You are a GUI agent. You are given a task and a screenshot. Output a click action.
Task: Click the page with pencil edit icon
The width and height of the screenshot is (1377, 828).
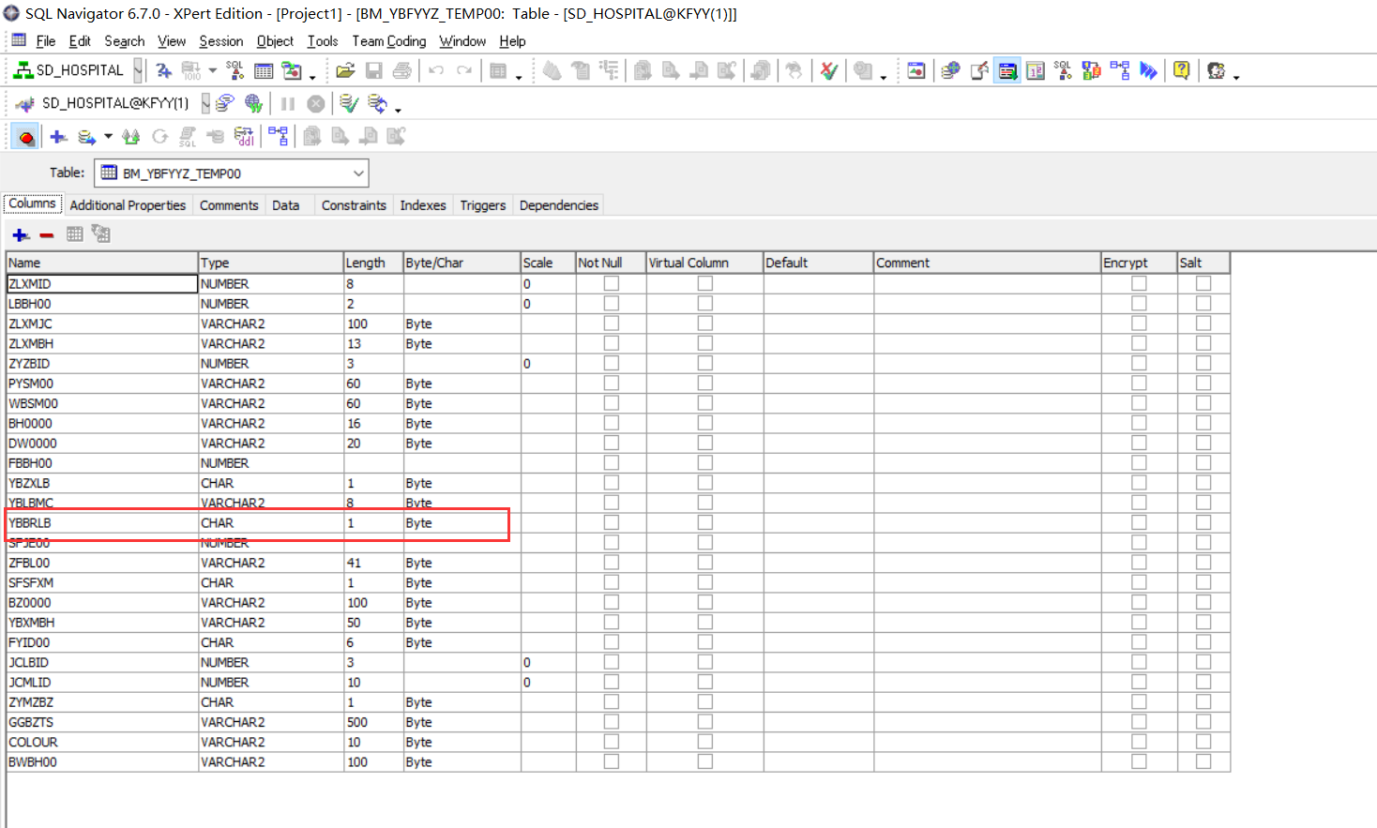(x=979, y=70)
